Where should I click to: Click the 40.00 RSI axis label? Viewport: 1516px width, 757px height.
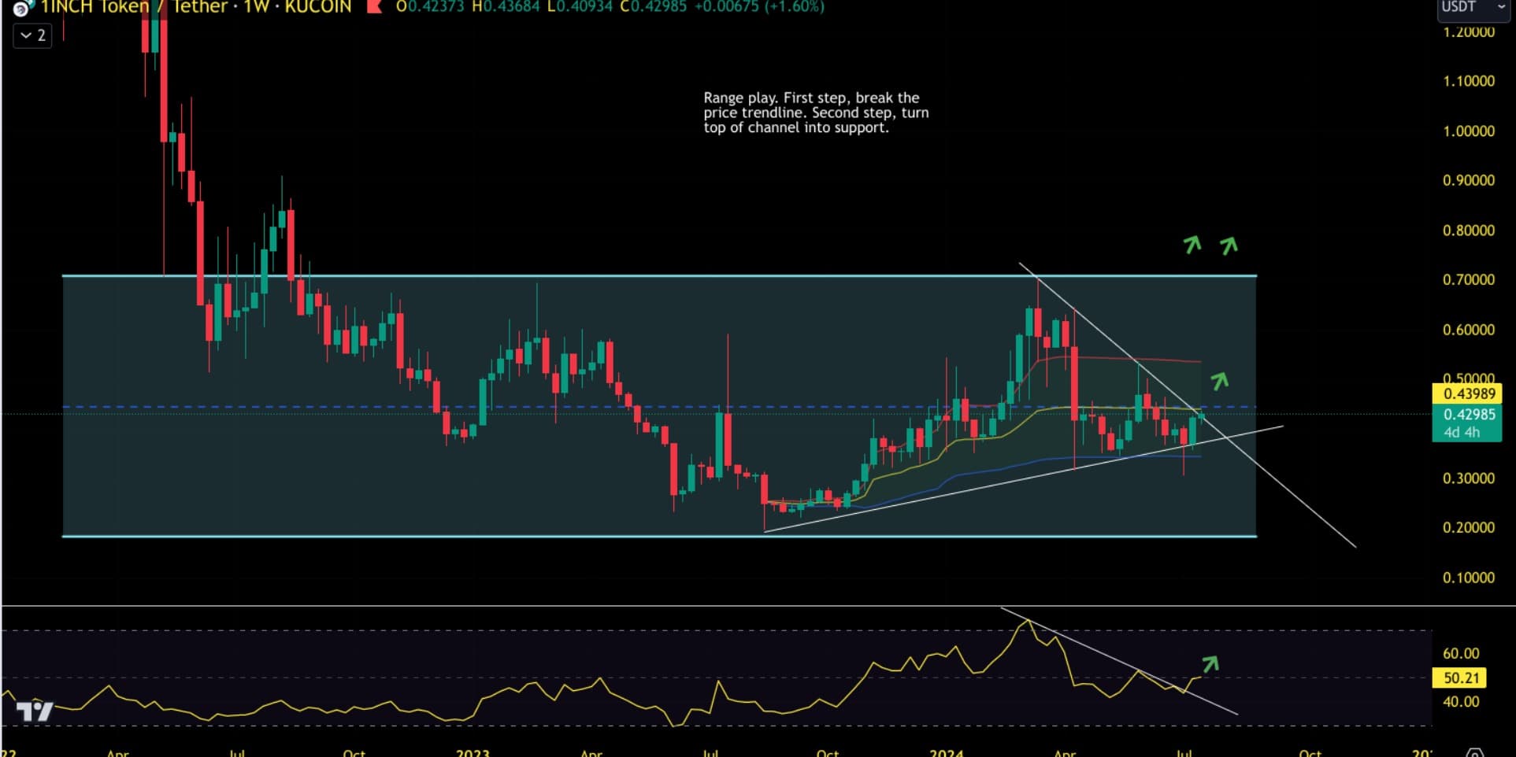pyautogui.click(x=1461, y=701)
